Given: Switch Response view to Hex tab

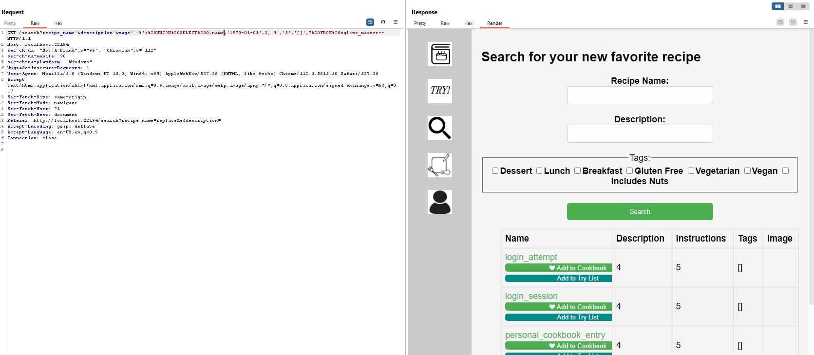Looking at the screenshot, I should click(x=469, y=23).
